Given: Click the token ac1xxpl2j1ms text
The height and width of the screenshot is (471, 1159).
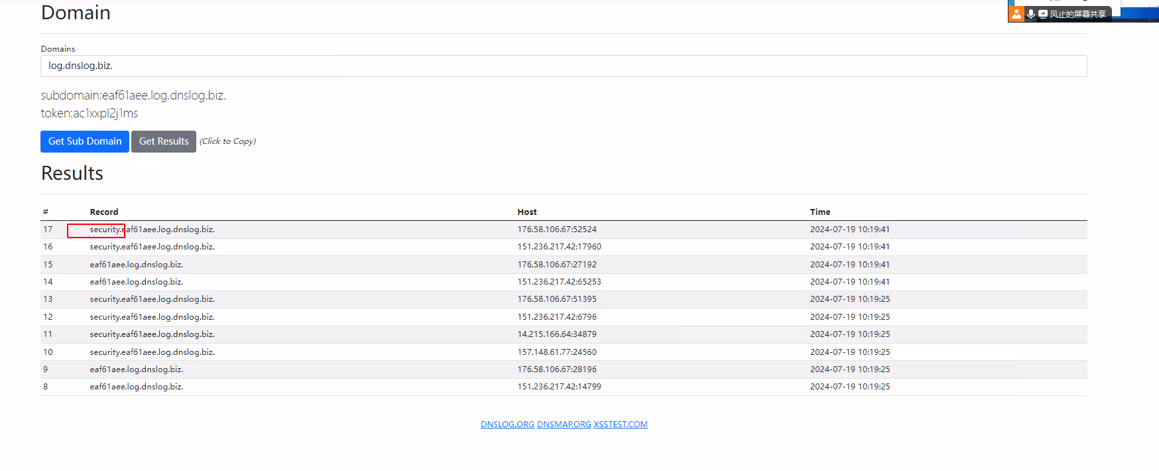Looking at the screenshot, I should [x=90, y=113].
